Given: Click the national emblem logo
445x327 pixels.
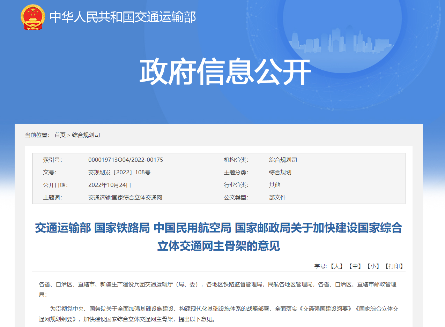Looking at the screenshot, I should (x=33, y=17).
